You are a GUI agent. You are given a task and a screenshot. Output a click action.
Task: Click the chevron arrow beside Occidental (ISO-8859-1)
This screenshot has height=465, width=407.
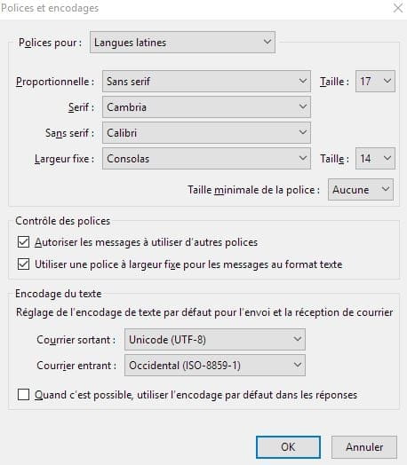[x=297, y=365]
